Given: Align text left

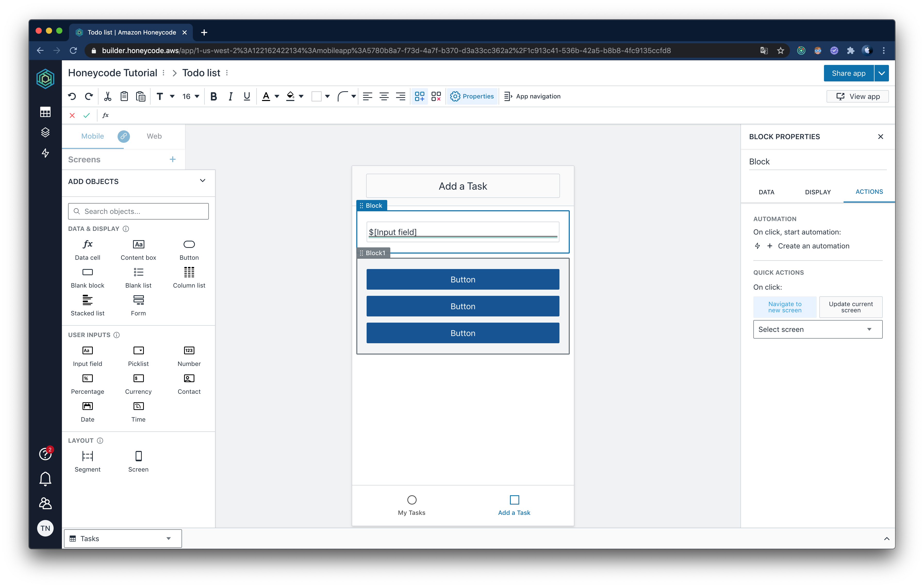Looking at the screenshot, I should point(367,96).
